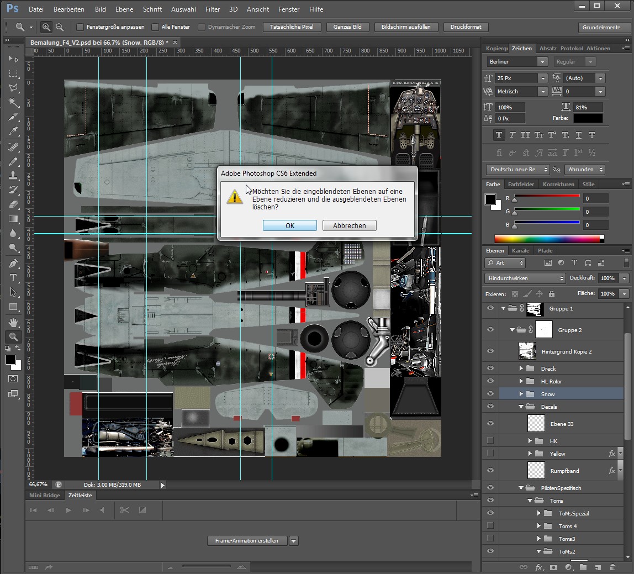This screenshot has width=634, height=574.
Task: Hide the Dreck layer group
Action: point(490,368)
